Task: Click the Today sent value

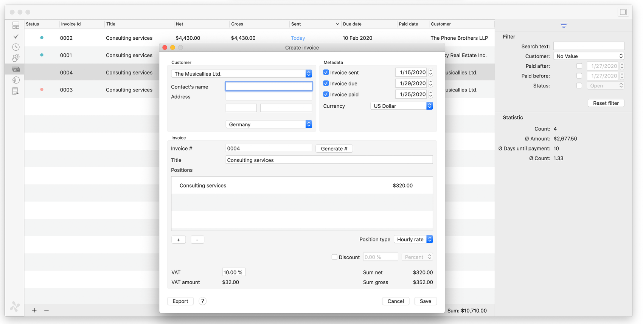Action: (x=298, y=38)
